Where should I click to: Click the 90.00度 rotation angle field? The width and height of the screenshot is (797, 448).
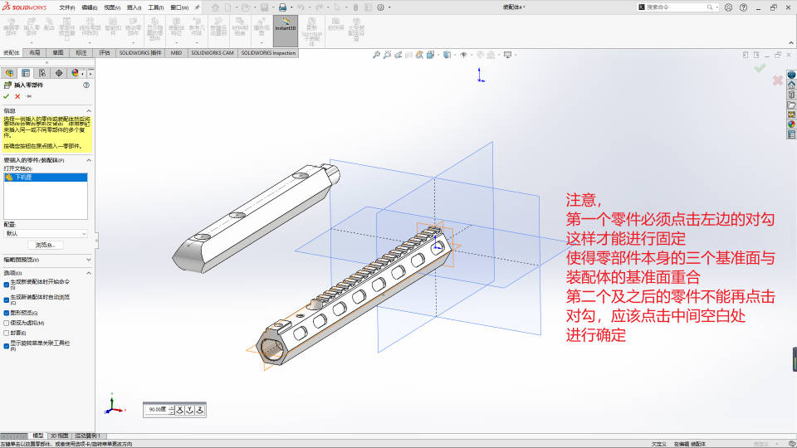(x=158, y=409)
